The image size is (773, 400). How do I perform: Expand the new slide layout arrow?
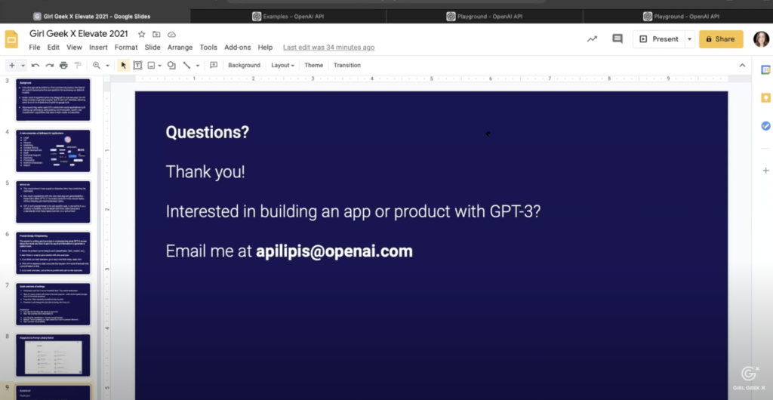[23, 66]
